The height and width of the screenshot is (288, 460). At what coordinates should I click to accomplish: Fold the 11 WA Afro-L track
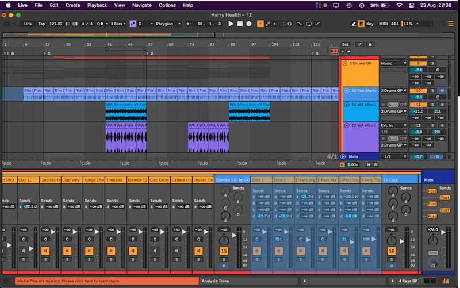(x=347, y=105)
